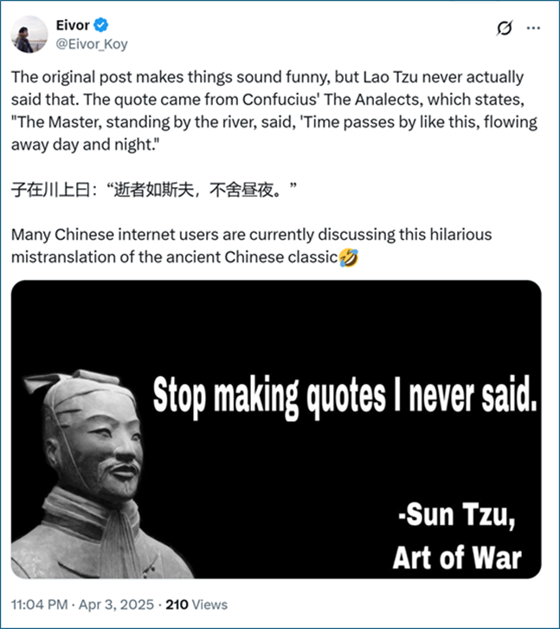Click the '-Sun Tzu, Art of War' attribution text
The image size is (560, 629).
[457, 536]
